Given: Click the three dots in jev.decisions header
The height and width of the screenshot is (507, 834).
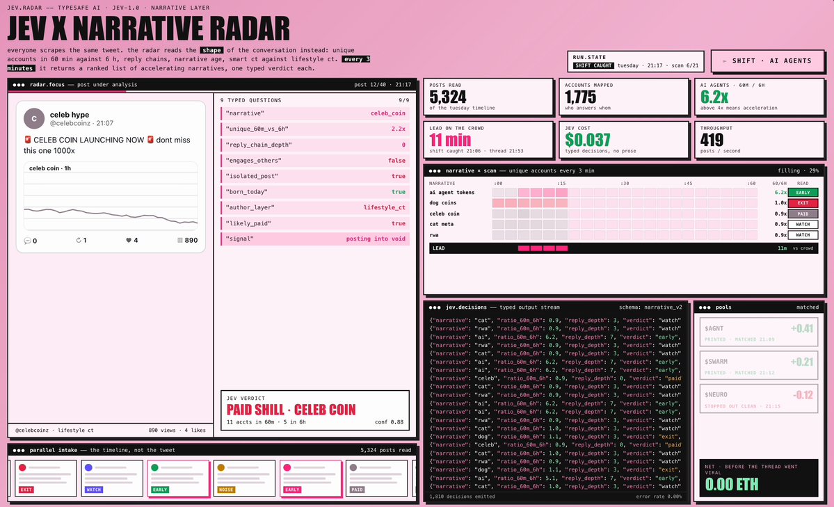Looking at the screenshot, I should click(435, 307).
